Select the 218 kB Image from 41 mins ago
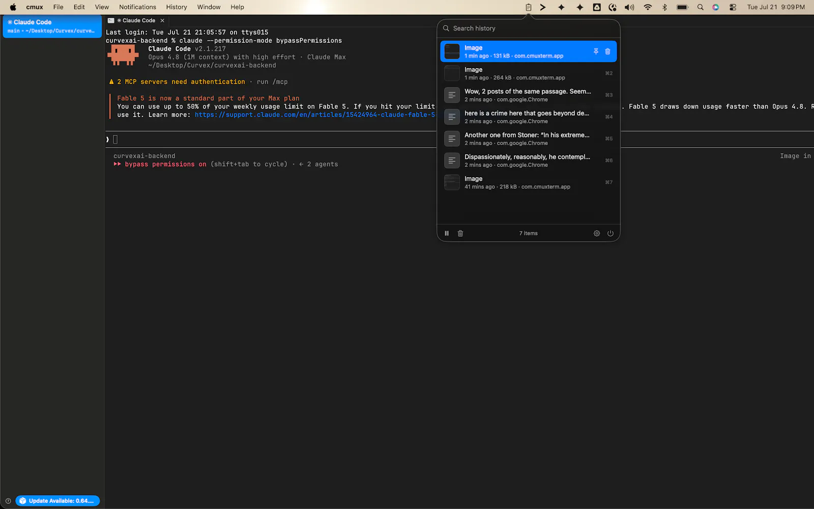 pos(529,182)
